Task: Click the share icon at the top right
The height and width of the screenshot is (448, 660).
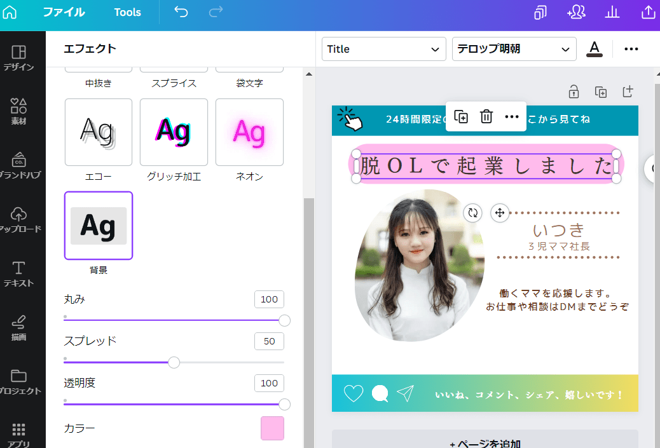Action: pos(649,12)
